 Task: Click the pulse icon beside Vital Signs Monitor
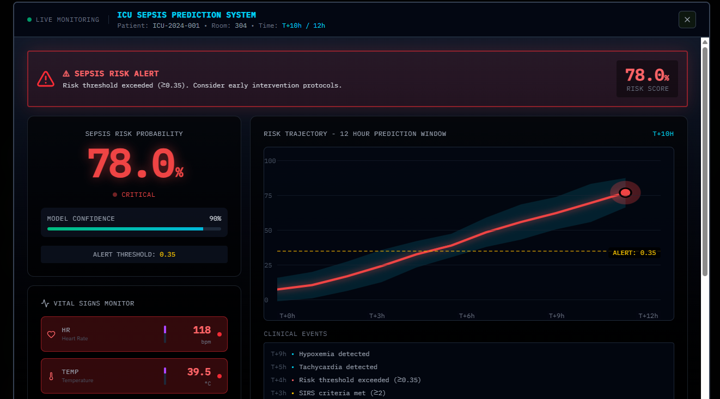click(45, 303)
